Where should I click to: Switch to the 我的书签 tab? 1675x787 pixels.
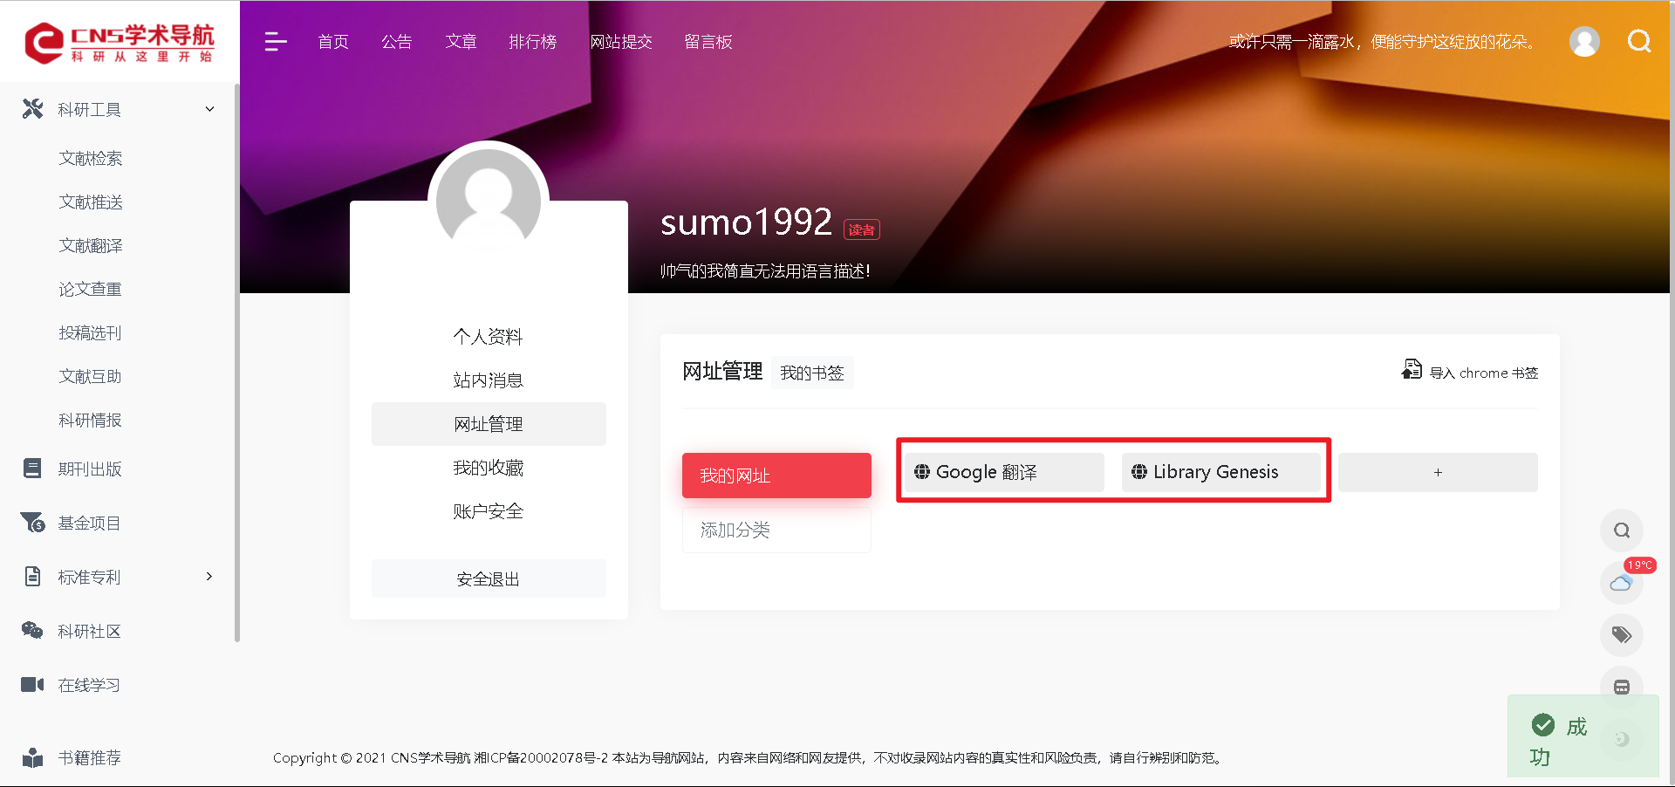point(811,373)
